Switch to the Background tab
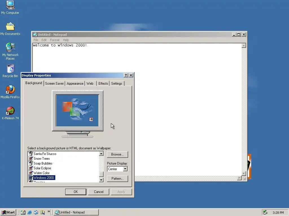Viewport: 289px width, 216px height. click(x=34, y=83)
